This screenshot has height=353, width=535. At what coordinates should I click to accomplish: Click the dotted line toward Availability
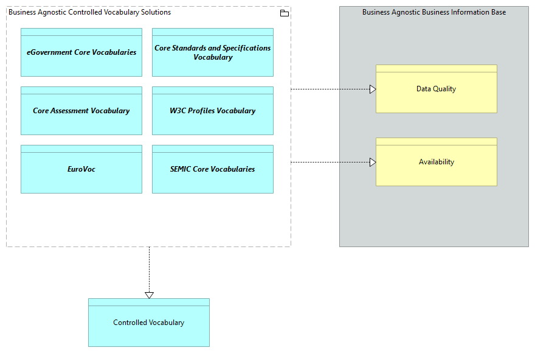click(330, 163)
